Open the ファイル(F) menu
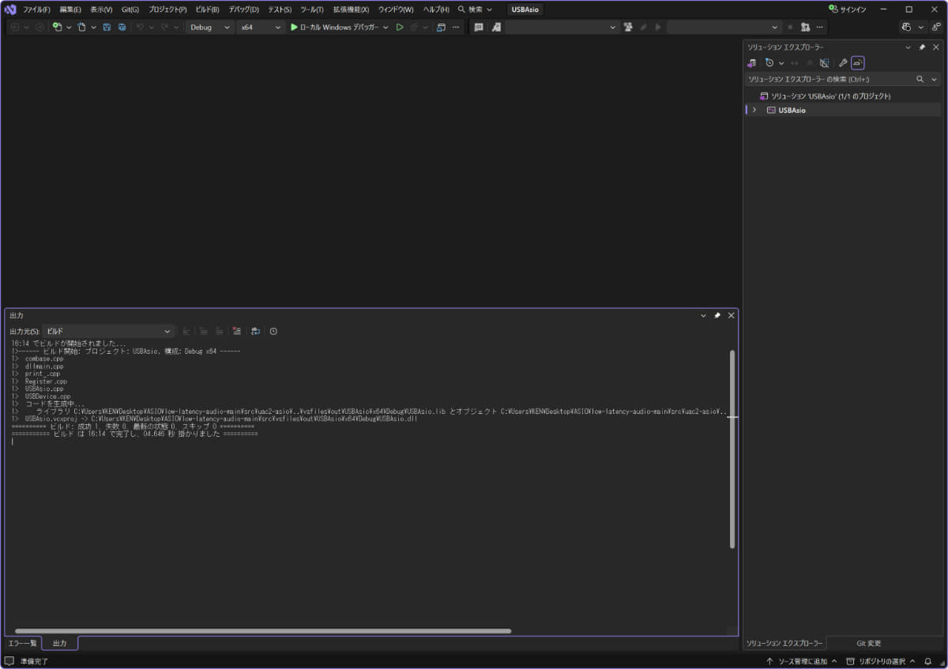The width and height of the screenshot is (948, 669). tap(36, 9)
